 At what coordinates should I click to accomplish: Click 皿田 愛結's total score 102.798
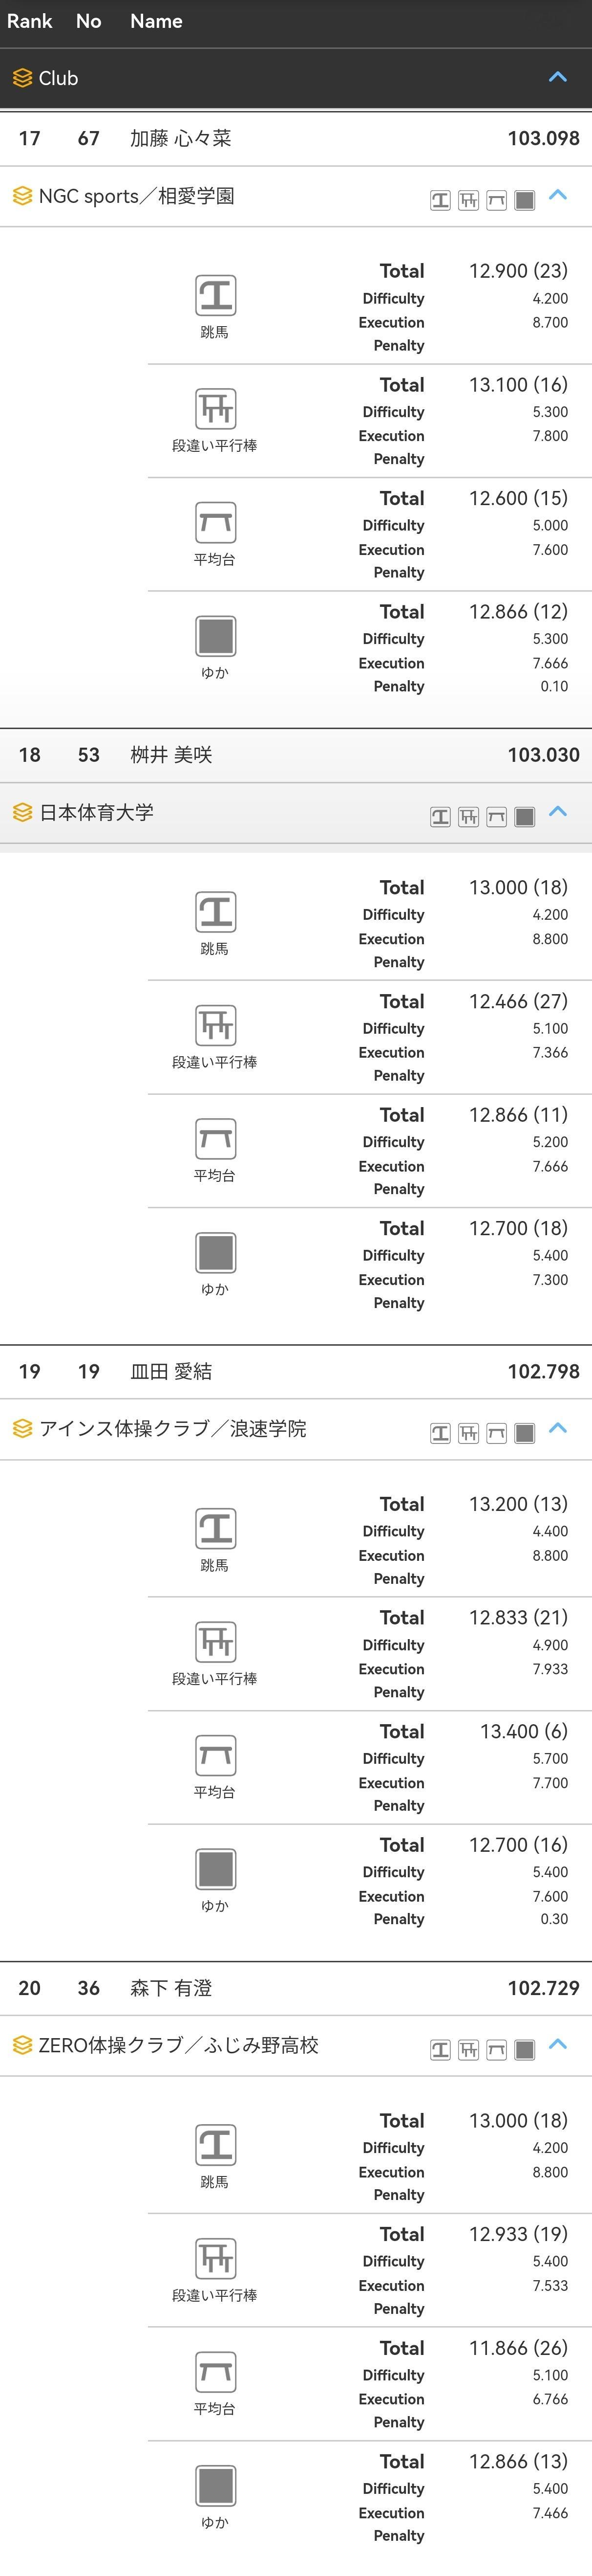click(x=543, y=1372)
